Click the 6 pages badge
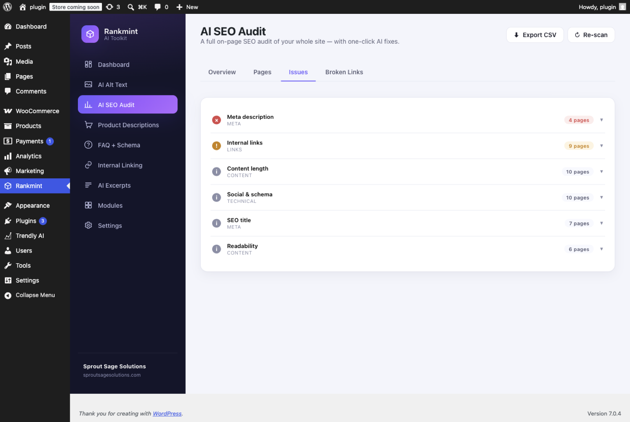This screenshot has height=422, width=630. pyautogui.click(x=579, y=249)
